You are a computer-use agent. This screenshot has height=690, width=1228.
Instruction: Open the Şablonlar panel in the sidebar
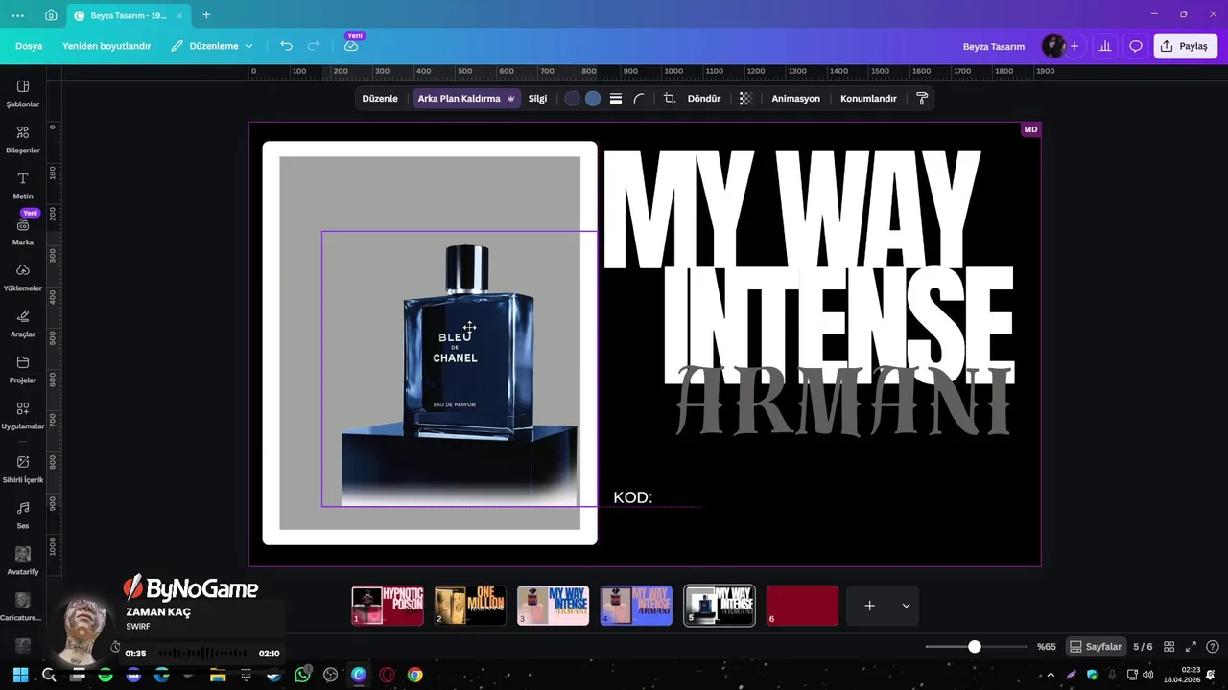coord(23,93)
